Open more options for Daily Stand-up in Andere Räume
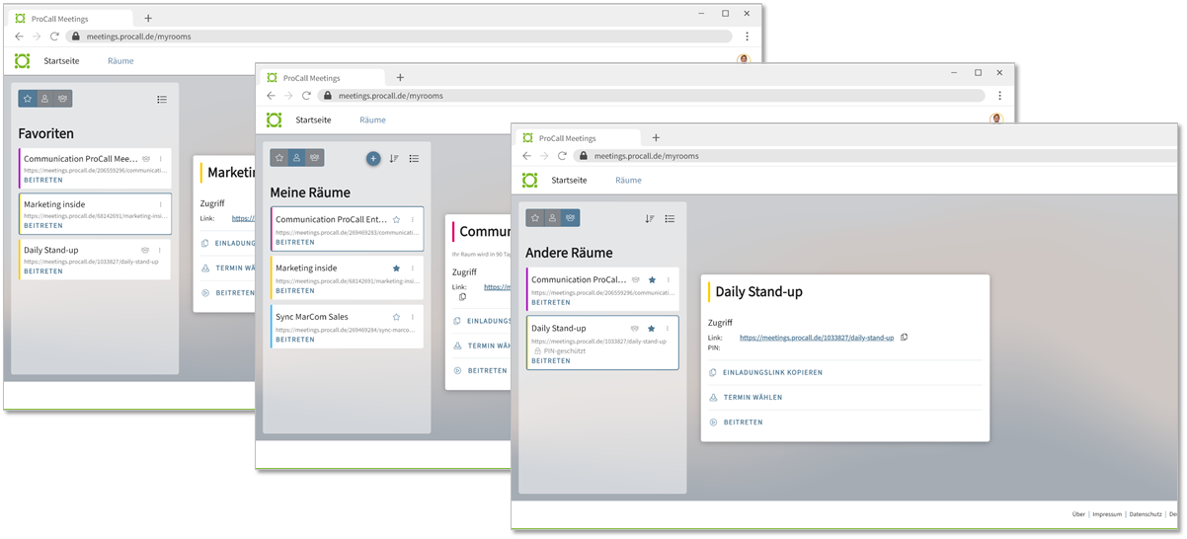The width and height of the screenshot is (1187, 539). (x=668, y=328)
